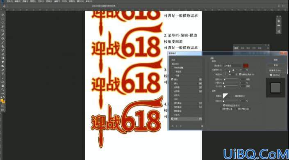Click the red shadow color swatch
289x160 pixels.
point(246,66)
